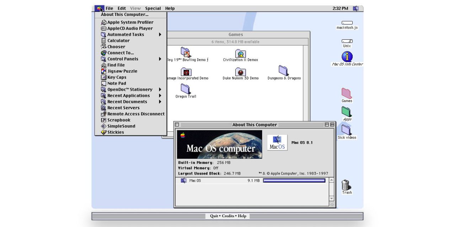The image size is (455, 227).
Task: Select the Sick videos desktop folder
Action: pos(347,130)
